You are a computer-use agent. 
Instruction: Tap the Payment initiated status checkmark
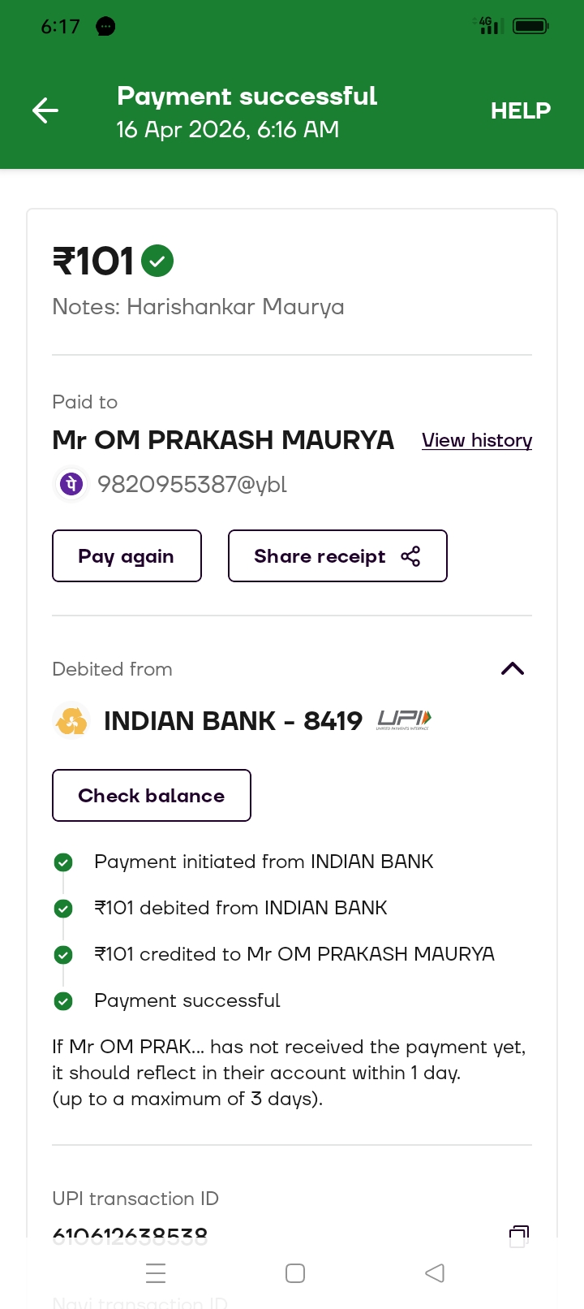(x=63, y=862)
